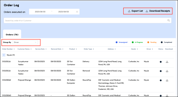178x97 pixels.
Task: Click status dot of order O0103062
Action: [x=161, y=80]
